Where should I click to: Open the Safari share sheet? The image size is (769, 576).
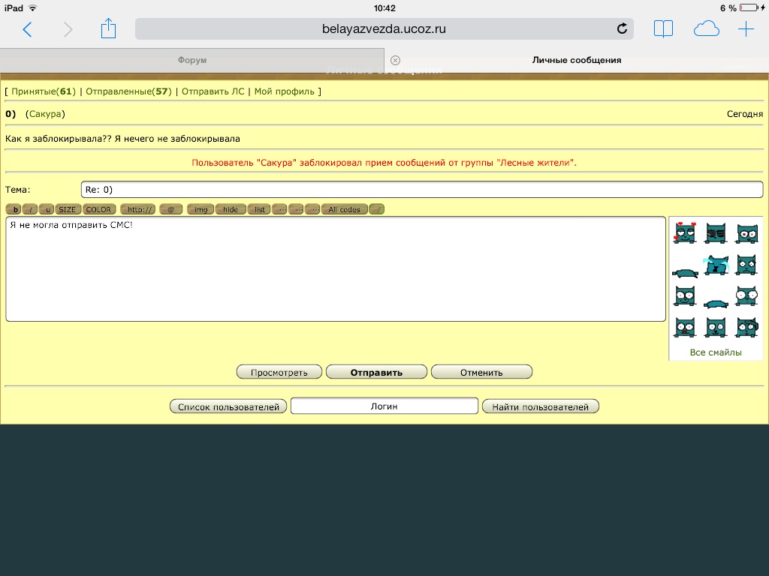coord(108,29)
